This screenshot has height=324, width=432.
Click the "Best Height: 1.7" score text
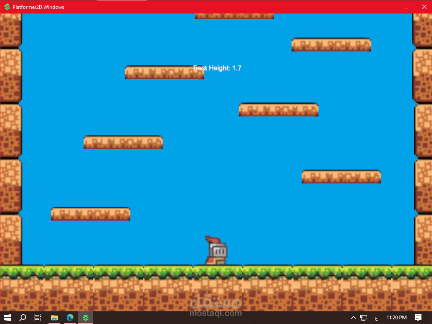tap(217, 68)
